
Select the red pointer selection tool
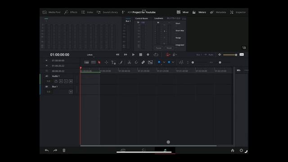(x=99, y=63)
